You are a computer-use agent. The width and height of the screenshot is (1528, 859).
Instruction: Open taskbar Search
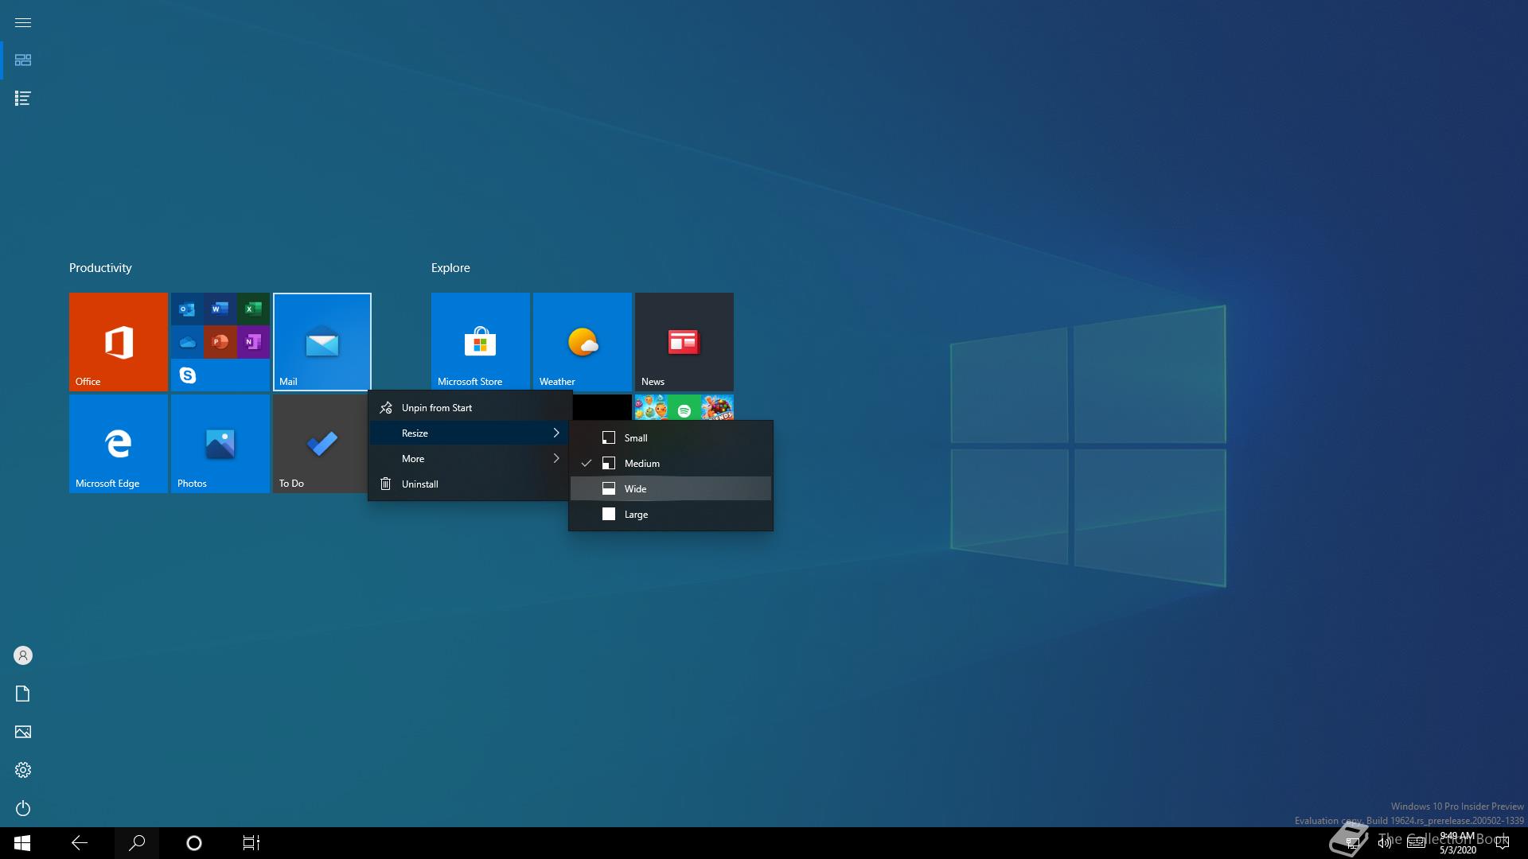pyautogui.click(x=137, y=843)
